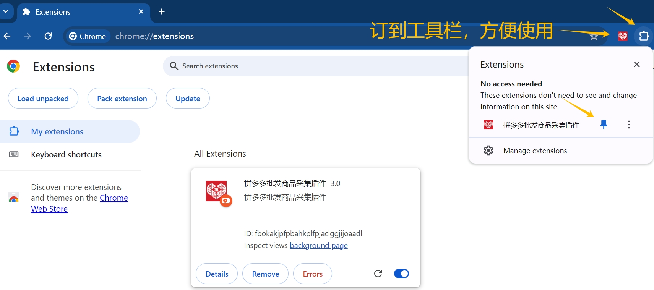Go back with the browser back arrow
Viewport: 654px width, 290px height.
pos(7,36)
